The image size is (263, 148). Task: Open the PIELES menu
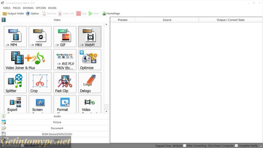pyautogui.click(x=16, y=8)
